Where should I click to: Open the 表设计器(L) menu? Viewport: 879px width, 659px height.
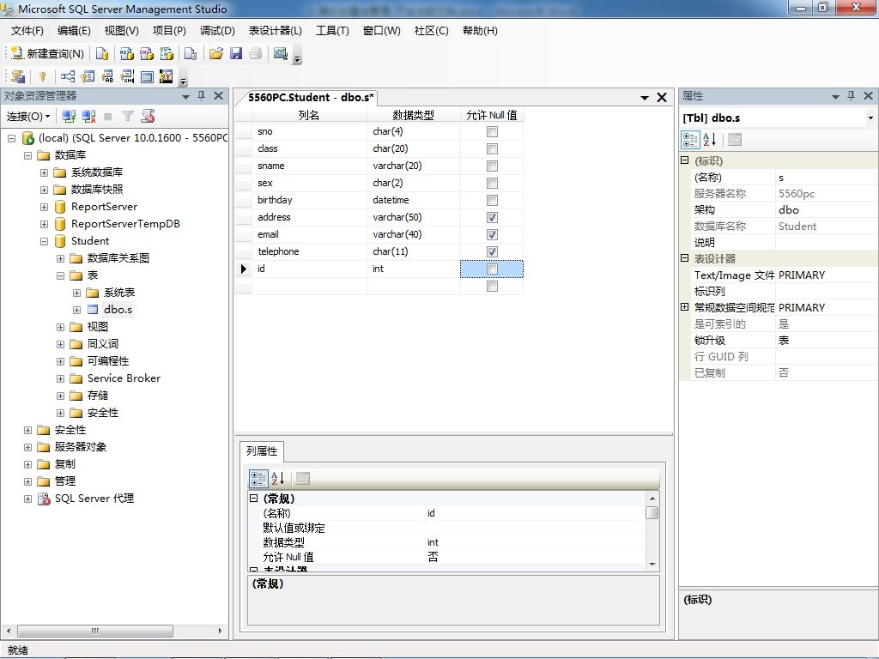[275, 31]
